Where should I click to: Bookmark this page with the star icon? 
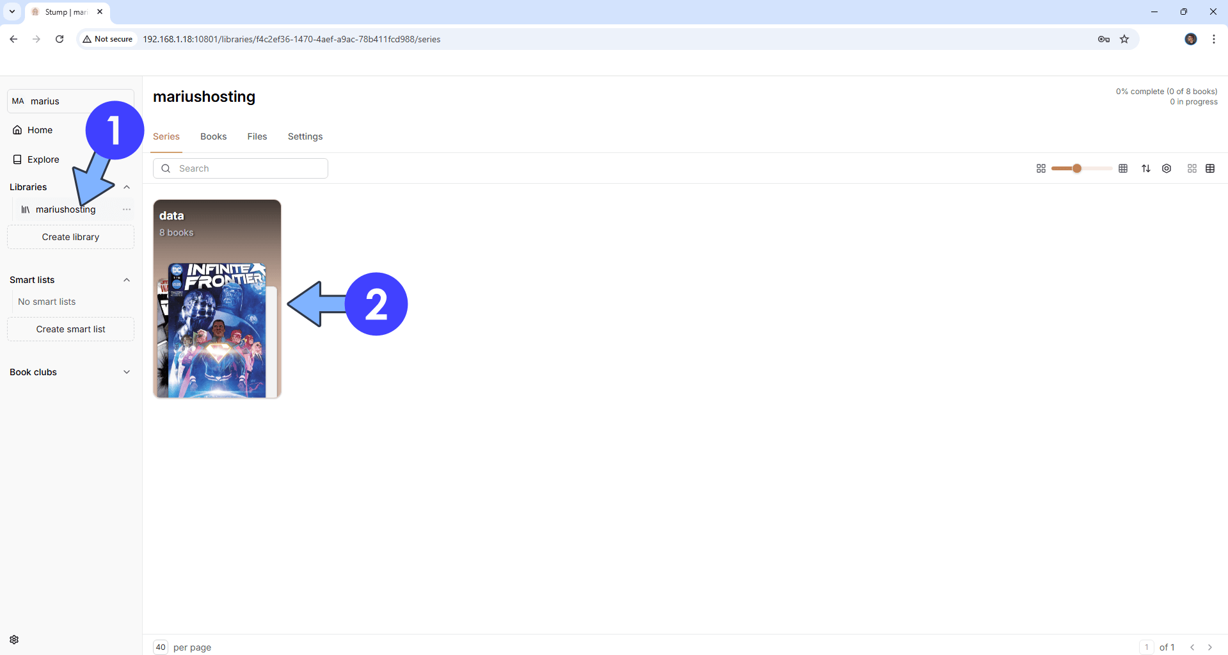1124,39
